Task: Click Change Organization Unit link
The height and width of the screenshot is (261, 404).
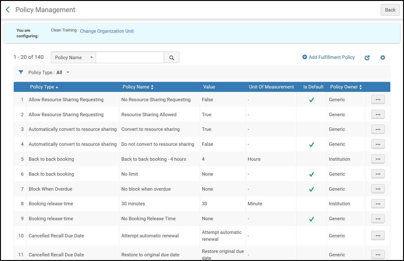Action: (x=107, y=31)
